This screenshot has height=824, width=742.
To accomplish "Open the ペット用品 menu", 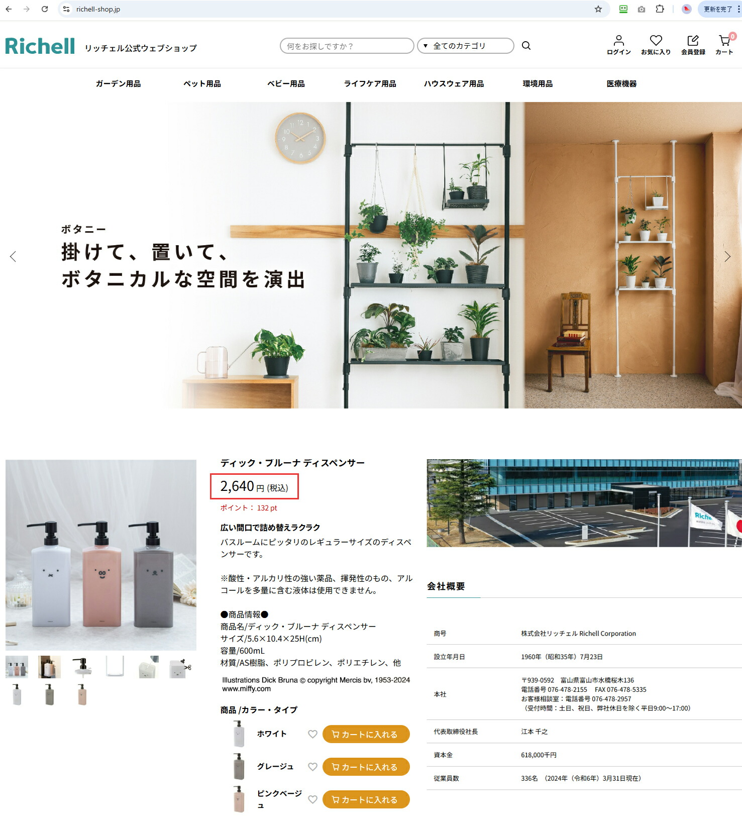I will click(x=202, y=84).
